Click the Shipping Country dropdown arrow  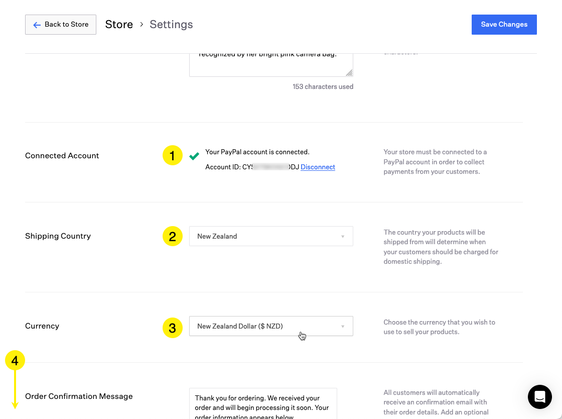tap(343, 237)
